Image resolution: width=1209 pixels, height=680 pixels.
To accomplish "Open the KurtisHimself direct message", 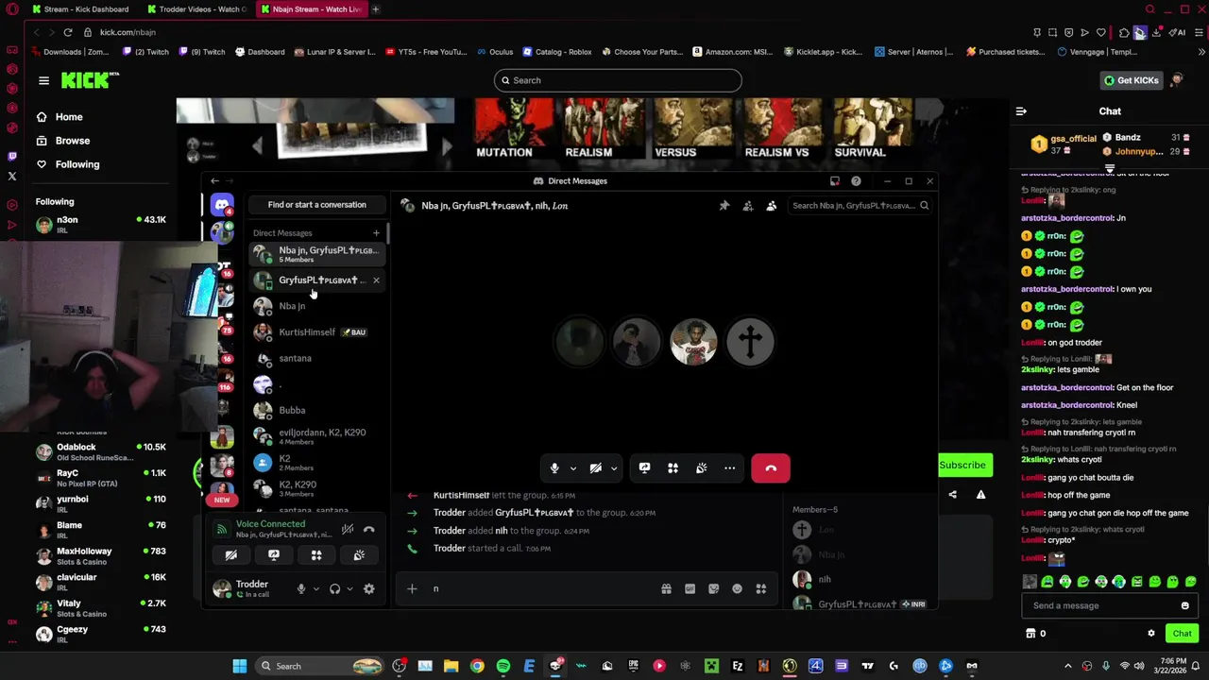I will coord(316,332).
